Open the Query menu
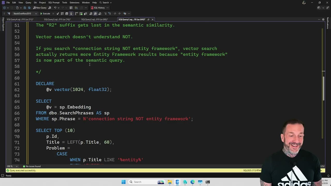The width and height of the screenshot is (331, 186). [x=28, y=3]
